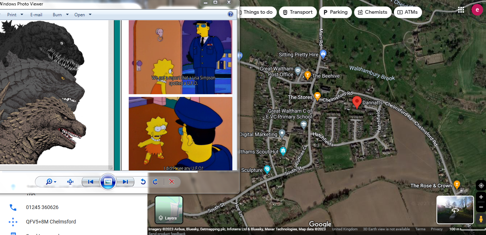Click the Great Waltham Post Office label
The height and width of the screenshot is (235, 486).
[277, 71]
